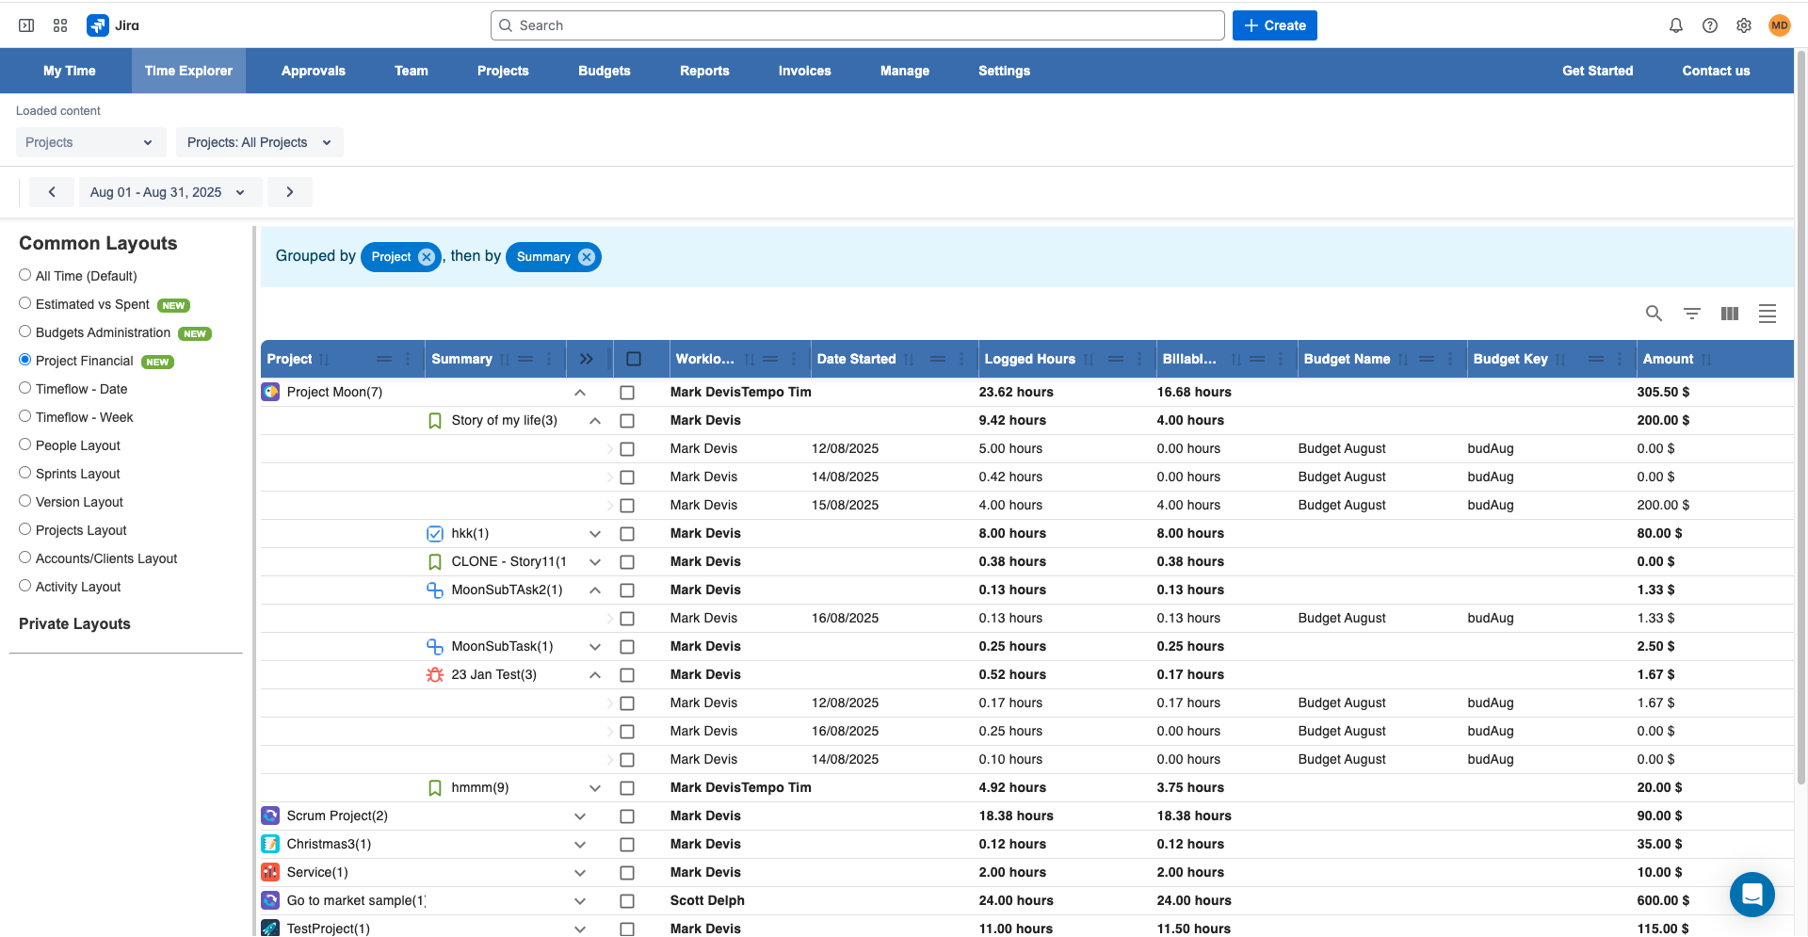Screen dimensions: 1808x937
Task: Open the Projects content dropdown
Action: (x=90, y=142)
